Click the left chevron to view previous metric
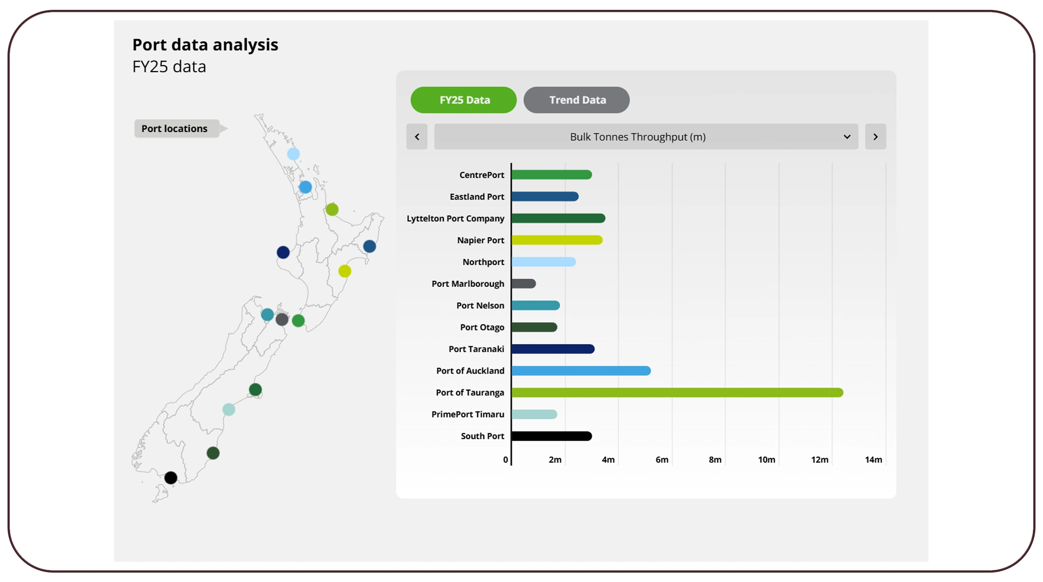This screenshot has height=582, width=1043. (x=417, y=137)
